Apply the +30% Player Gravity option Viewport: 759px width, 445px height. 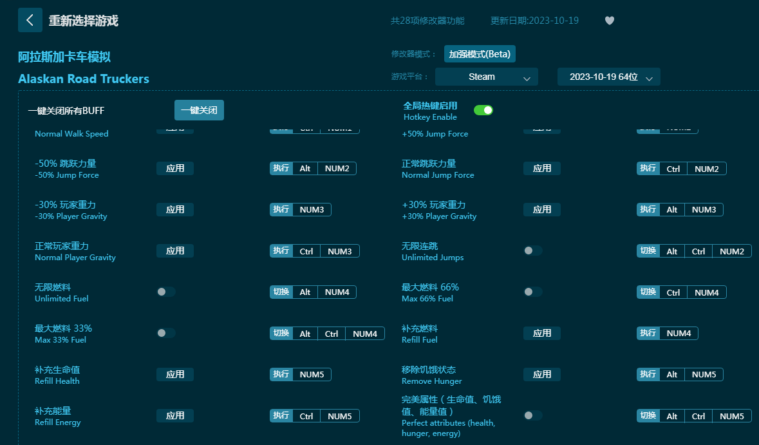pos(541,209)
